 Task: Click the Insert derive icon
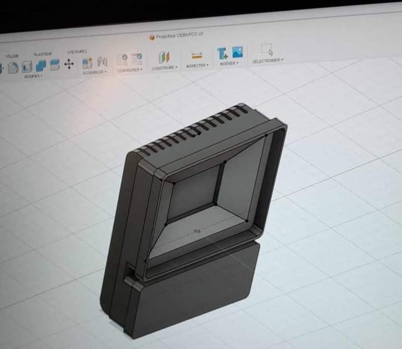pos(223,53)
